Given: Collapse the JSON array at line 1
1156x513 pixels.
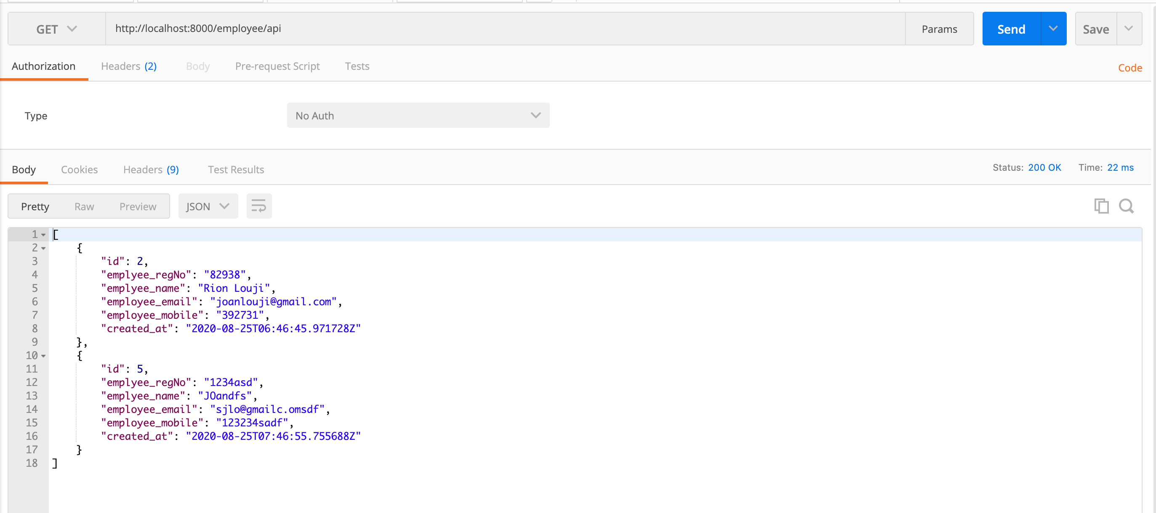Looking at the screenshot, I should click(x=43, y=234).
